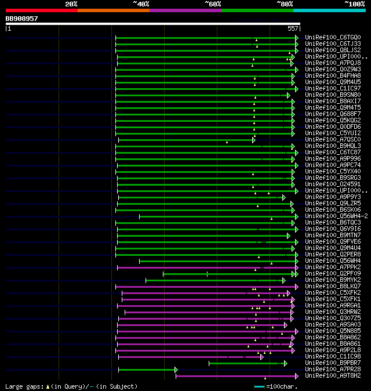This screenshot has width=371, height=391.
Task: Click the UniRef100_A9P9Y3 label
Action: tap(333, 197)
